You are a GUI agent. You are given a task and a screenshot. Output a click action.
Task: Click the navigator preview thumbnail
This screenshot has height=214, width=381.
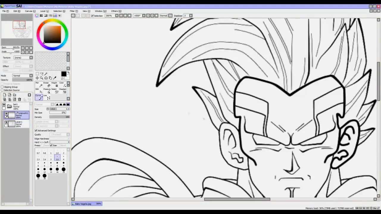[17, 29]
